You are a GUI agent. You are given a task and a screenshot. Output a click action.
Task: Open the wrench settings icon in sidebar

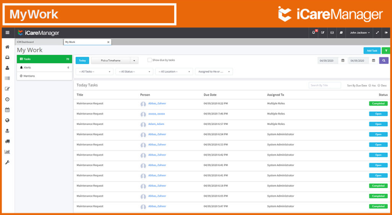[8, 162]
